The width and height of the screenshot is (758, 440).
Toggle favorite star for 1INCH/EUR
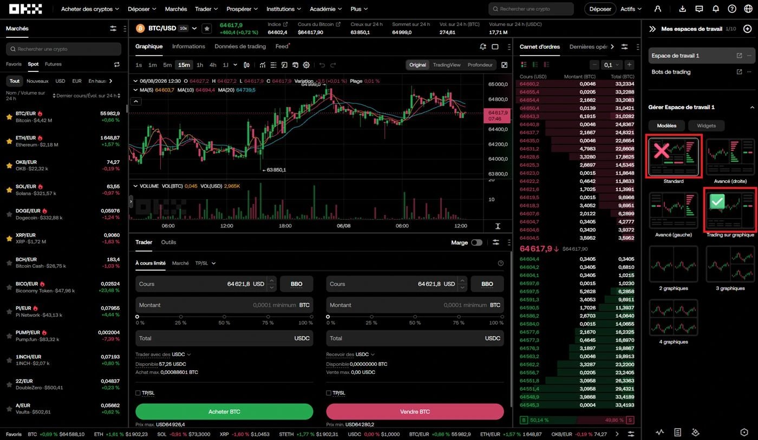(x=9, y=360)
